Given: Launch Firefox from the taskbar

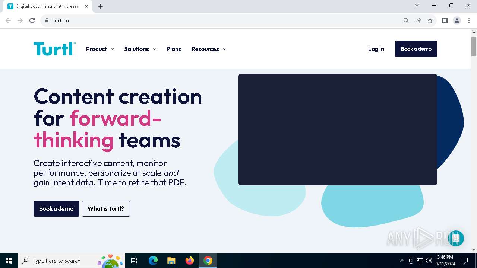Looking at the screenshot, I should pyautogui.click(x=190, y=261).
